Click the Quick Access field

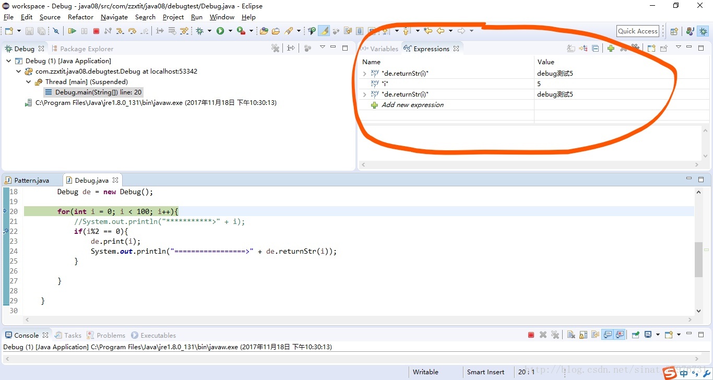tap(638, 31)
